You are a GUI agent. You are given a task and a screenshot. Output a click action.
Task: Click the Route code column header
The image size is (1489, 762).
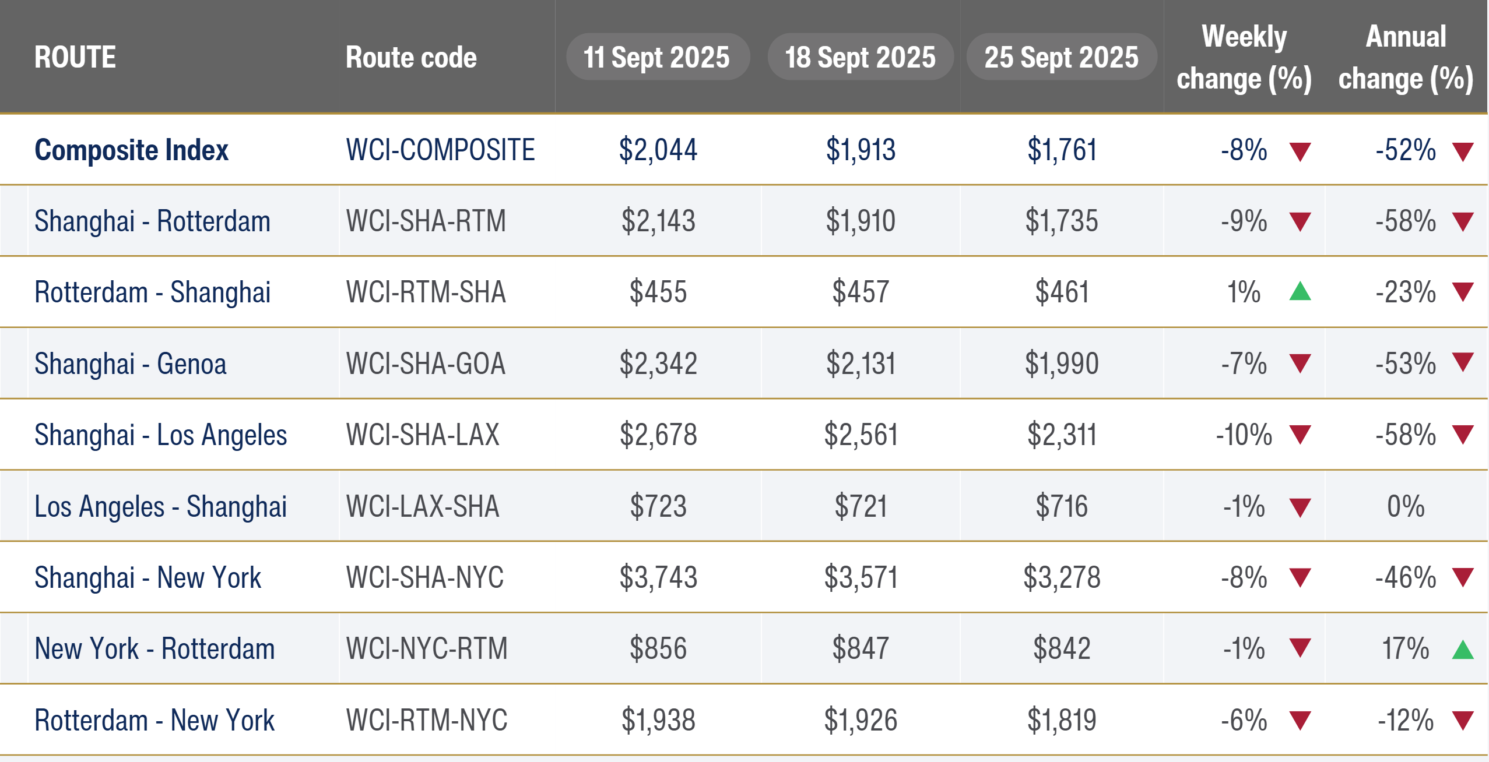click(x=411, y=57)
